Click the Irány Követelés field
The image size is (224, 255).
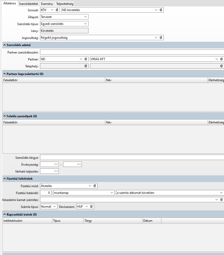[64, 30]
